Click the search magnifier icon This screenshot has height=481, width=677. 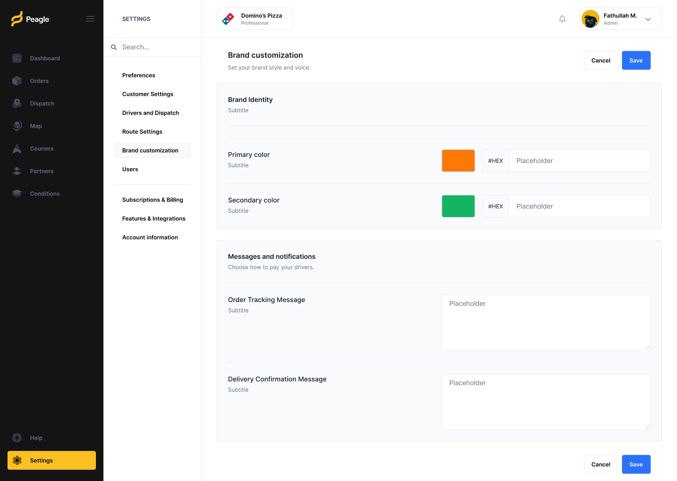pos(114,47)
